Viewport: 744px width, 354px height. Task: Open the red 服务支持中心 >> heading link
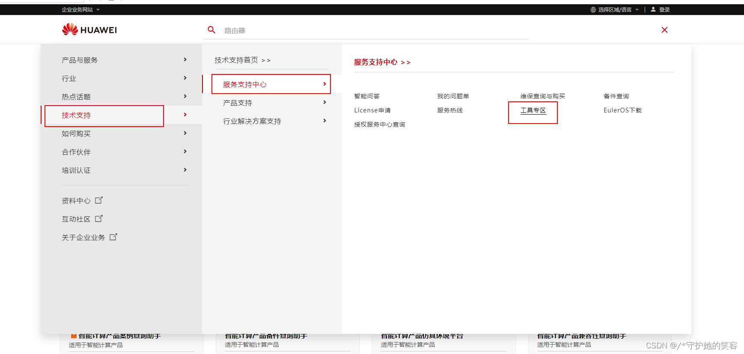(382, 62)
